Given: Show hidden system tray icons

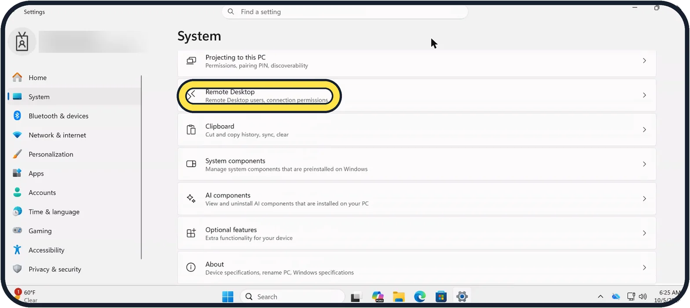Looking at the screenshot, I should coord(600,297).
